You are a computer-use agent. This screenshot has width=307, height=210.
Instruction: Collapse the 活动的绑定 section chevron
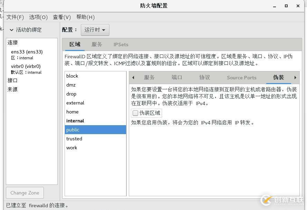point(11,30)
